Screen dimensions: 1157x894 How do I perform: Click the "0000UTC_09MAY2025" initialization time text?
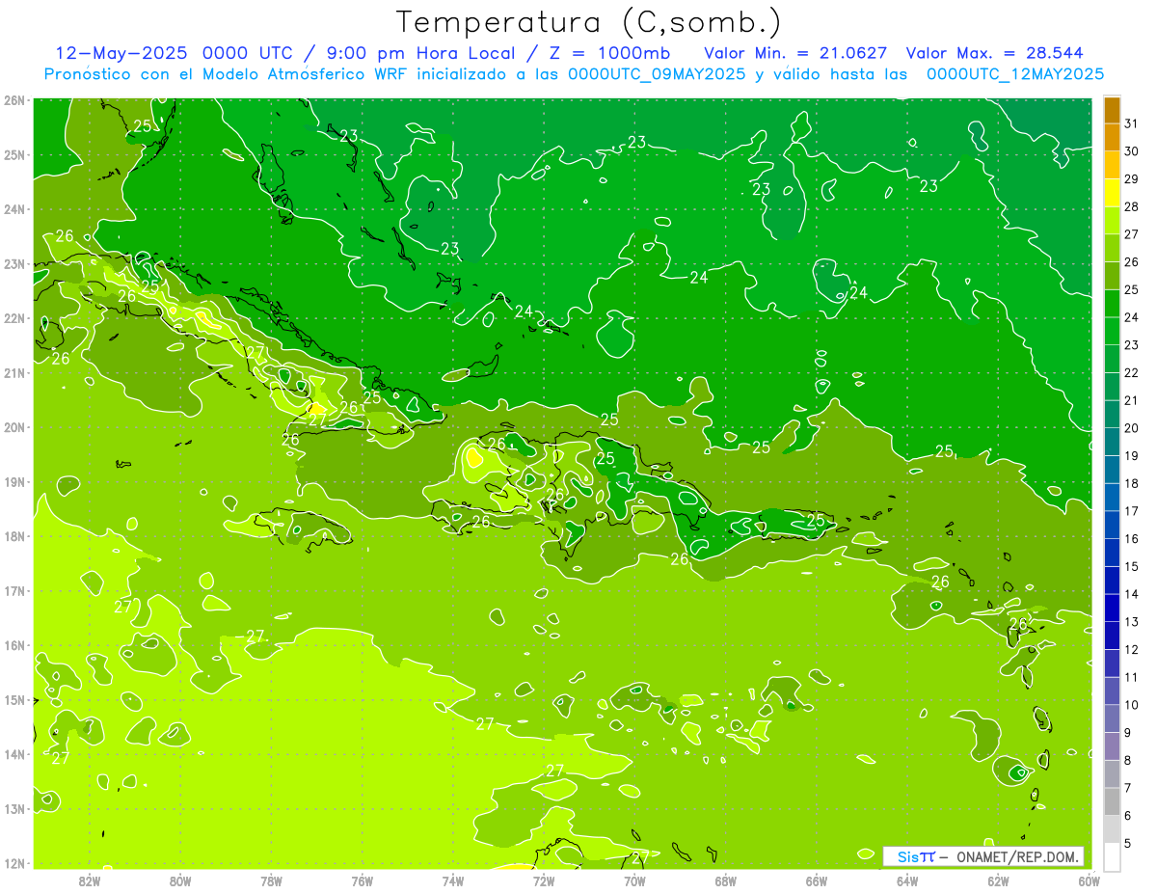click(x=656, y=73)
